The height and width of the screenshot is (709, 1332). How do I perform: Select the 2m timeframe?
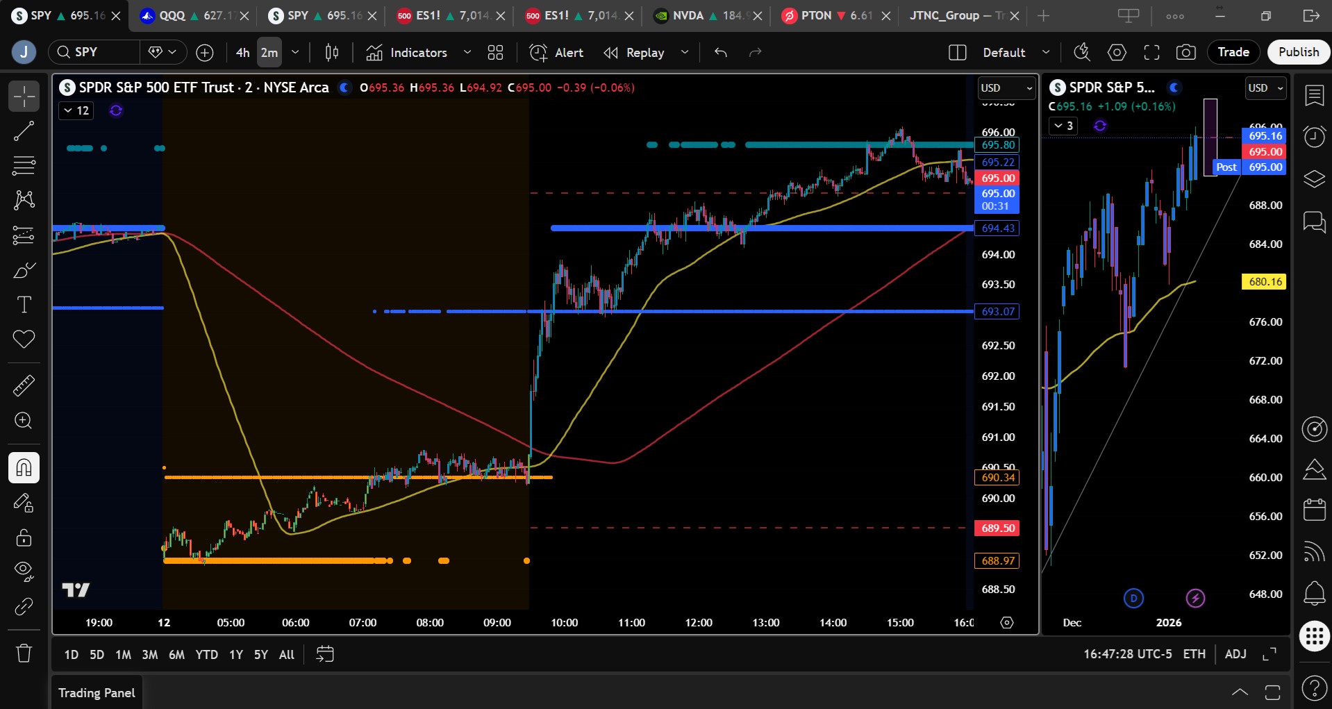[269, 52]
